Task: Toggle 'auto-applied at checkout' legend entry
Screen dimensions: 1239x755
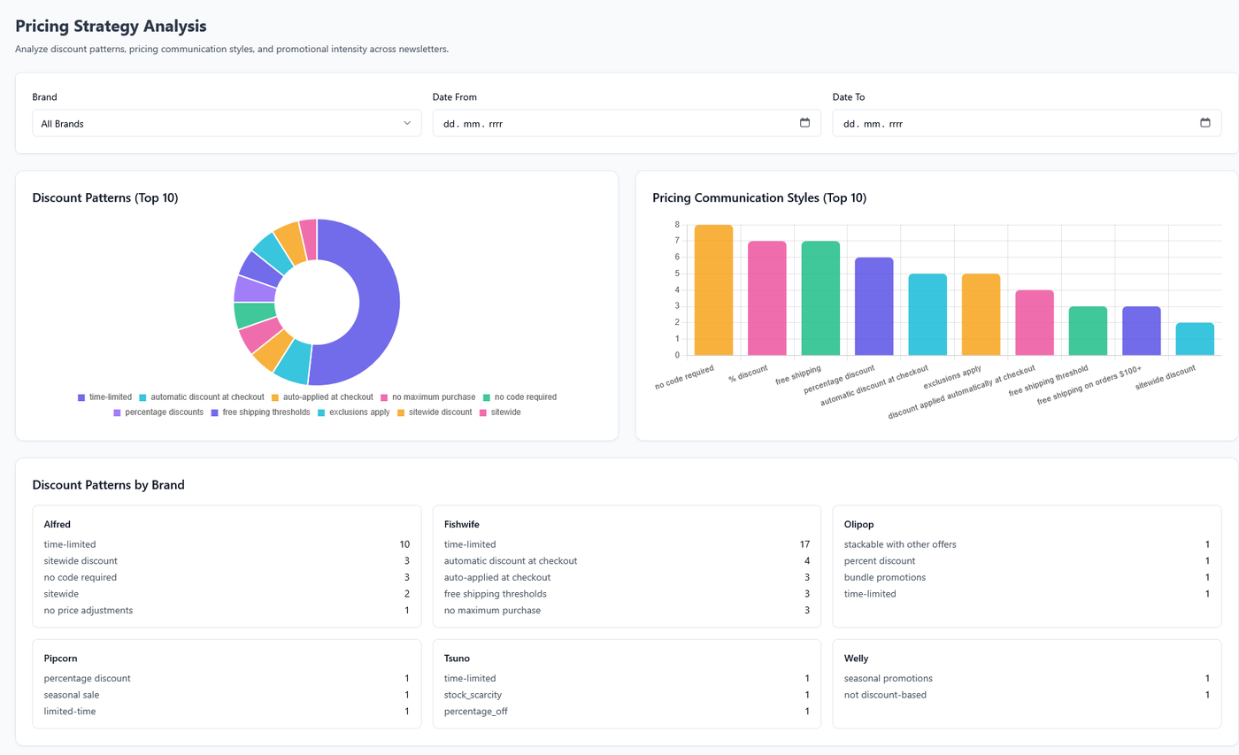Action: pos(322,397)
